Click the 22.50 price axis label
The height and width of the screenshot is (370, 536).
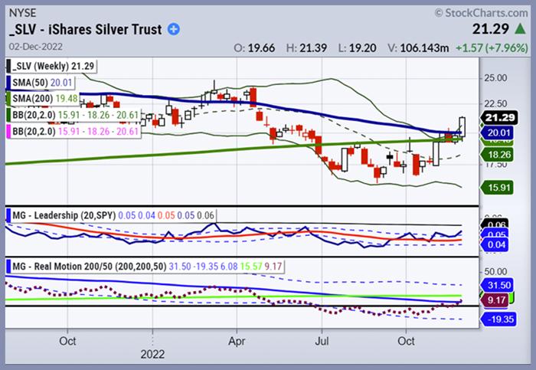[495, 103]
